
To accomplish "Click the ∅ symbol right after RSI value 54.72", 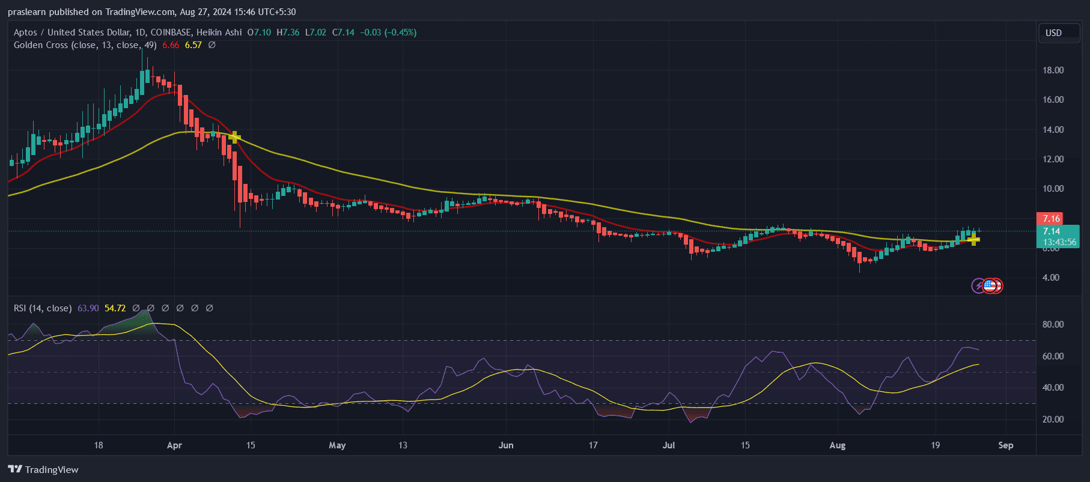I will point(136,308).
